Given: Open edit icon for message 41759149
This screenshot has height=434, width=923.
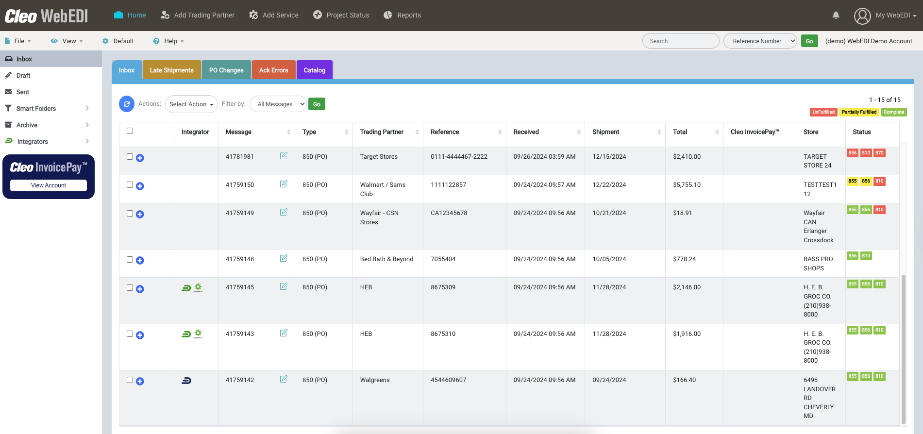Looking at the screenshot, I should click(x=284, y=212).
